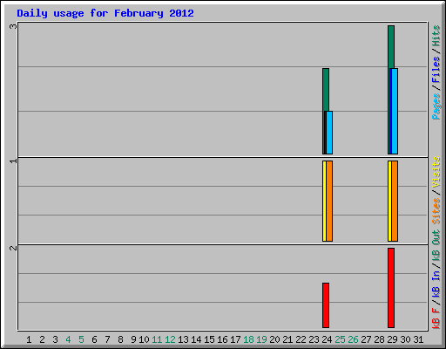Click the cyan Pages bar for day 24

(x=329, y=133)
